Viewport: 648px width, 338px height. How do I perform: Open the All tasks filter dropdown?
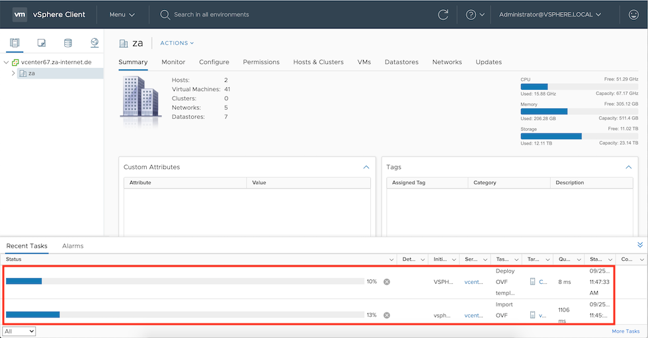tap(19, 331)
